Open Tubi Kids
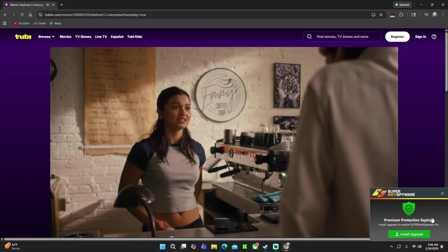448x252 pixels. [134, 36]
